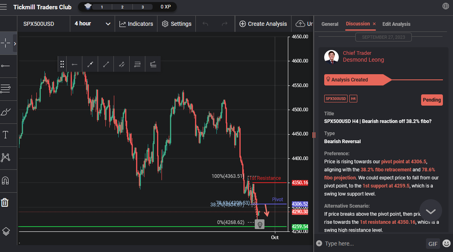Pick regression channel tool in floating toolbar
This screenshot has width=453, height=252.
[x=153, y=65]
